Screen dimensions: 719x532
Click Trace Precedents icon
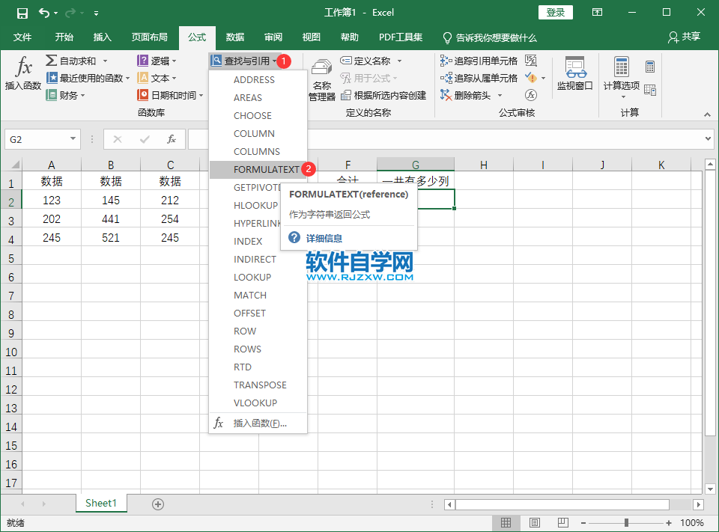446,61
